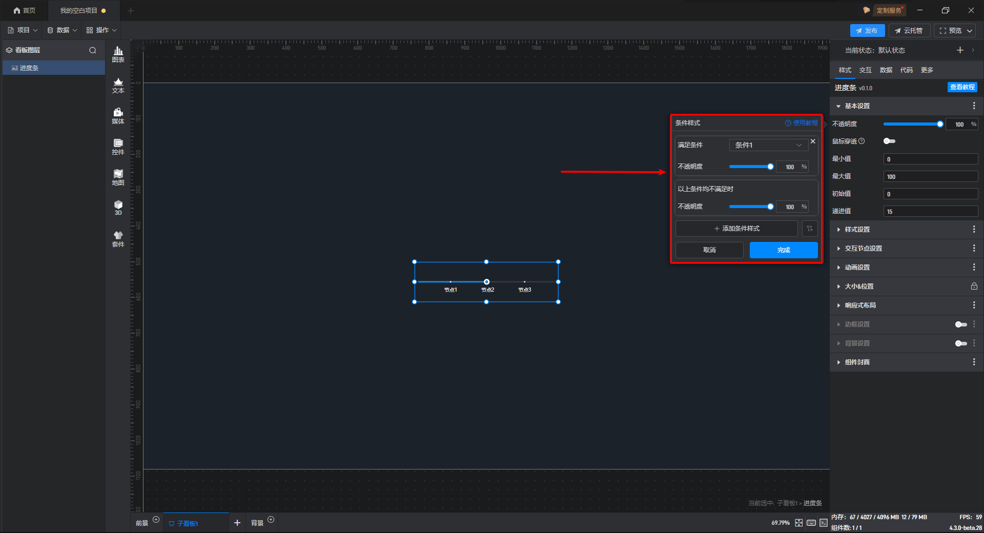Select the 3D components icon
This screenshot has height=533, width=984.
118,208
